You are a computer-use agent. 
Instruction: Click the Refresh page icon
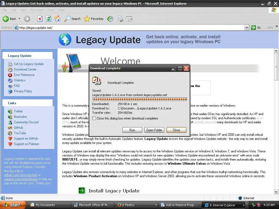click(48, 19)
